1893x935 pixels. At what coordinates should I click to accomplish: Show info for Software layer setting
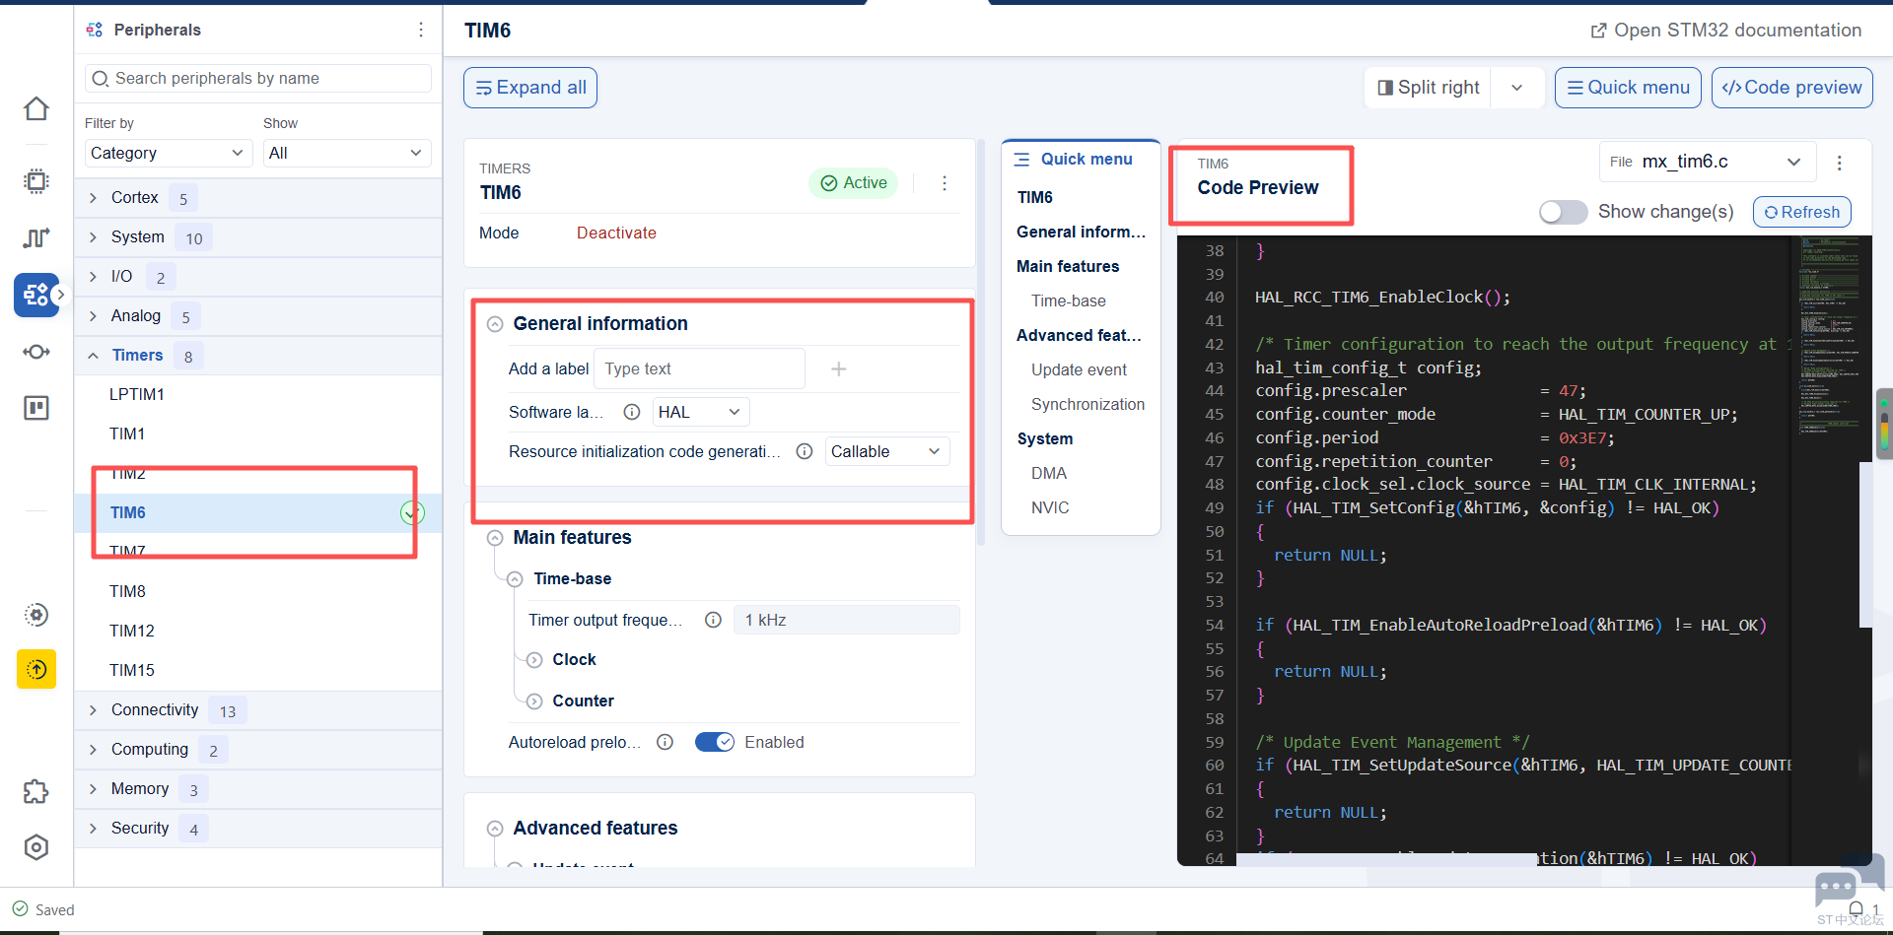click(632, 412)
